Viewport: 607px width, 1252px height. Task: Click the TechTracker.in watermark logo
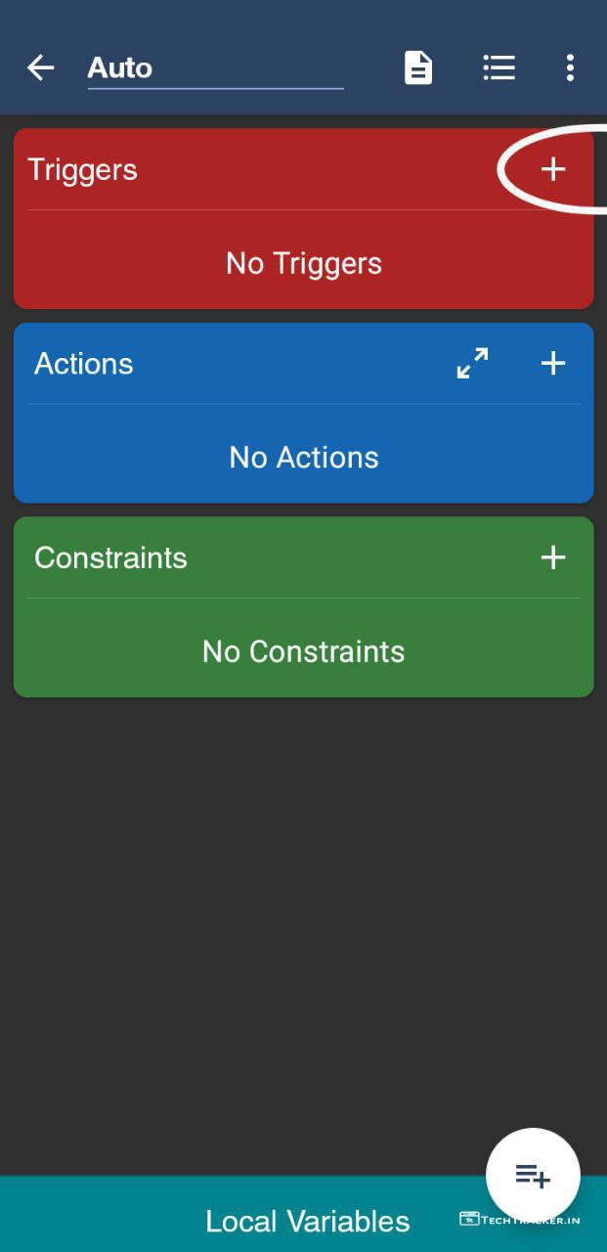pyautogui.click(x=520, y=1220)
